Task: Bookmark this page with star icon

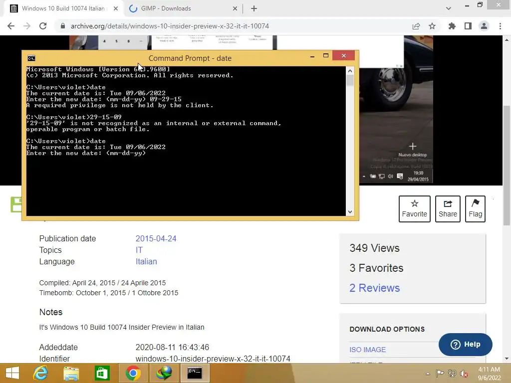Action: (x=432, y=26)
